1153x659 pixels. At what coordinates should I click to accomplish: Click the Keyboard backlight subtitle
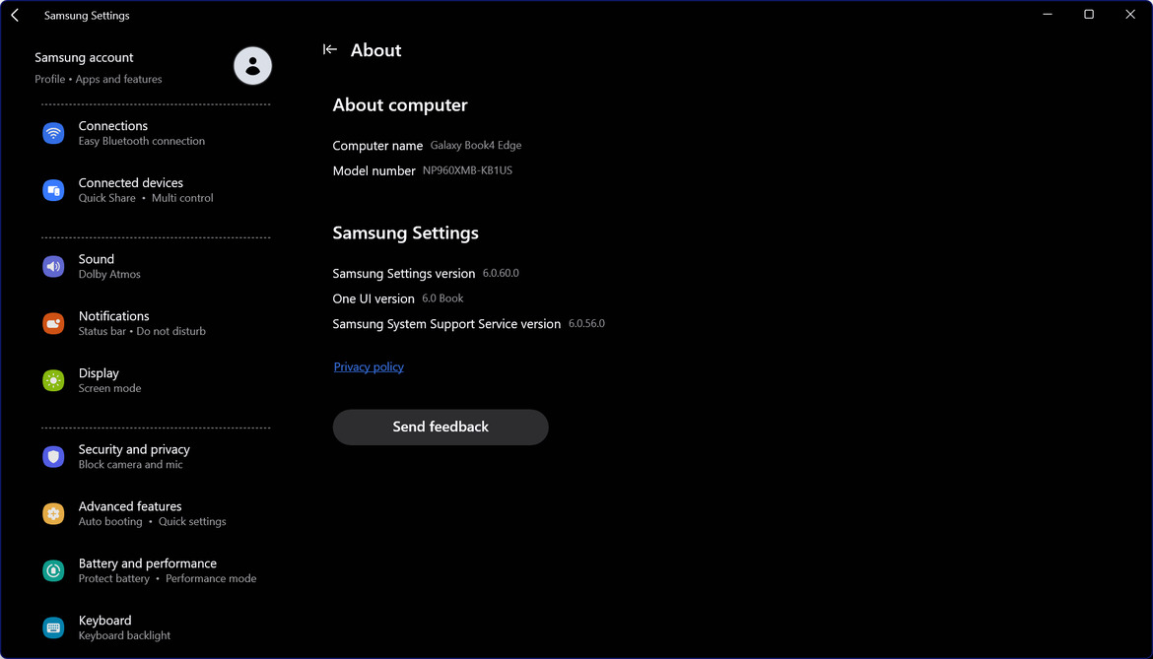click(x=124, y=635)
